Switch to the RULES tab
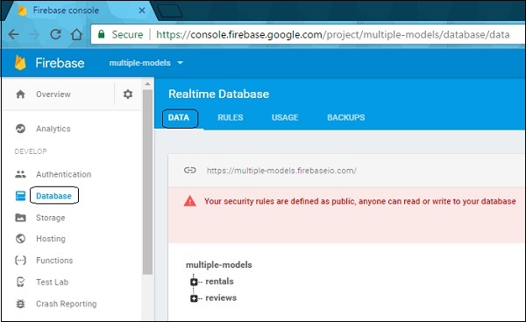Screen dimensions: 526x322 pyautogui.click(x=231, y=117)
